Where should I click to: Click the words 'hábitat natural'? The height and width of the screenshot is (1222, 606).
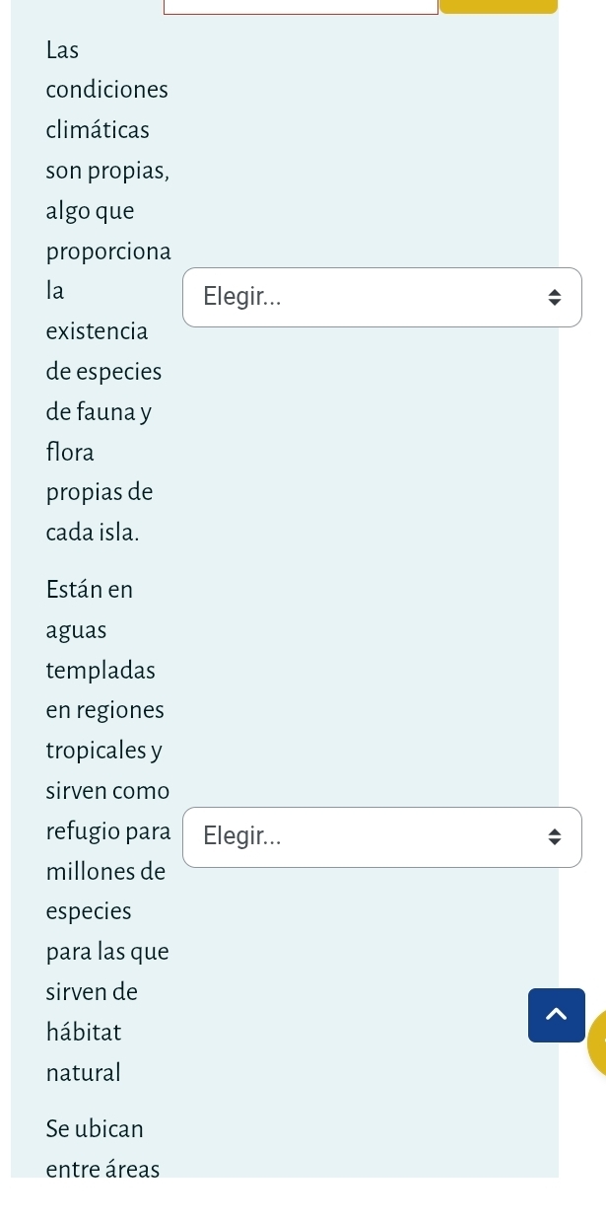coord(84,1052)
